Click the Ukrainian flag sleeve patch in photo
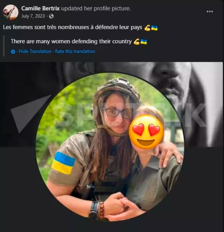 pos(63,163)
